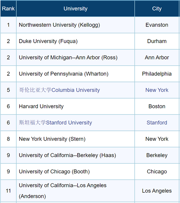Click the New York link beside Columbia
The width and height of the screenshot is (180, 203).
click(157, 90)
